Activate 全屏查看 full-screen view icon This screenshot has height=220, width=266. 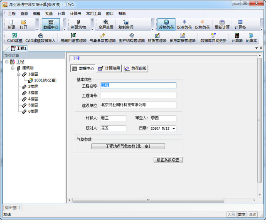point(106,24)
